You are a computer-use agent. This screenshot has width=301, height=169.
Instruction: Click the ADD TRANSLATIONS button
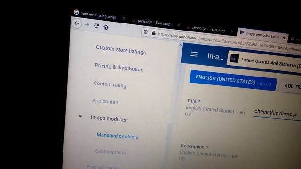(x=290, y=86)
